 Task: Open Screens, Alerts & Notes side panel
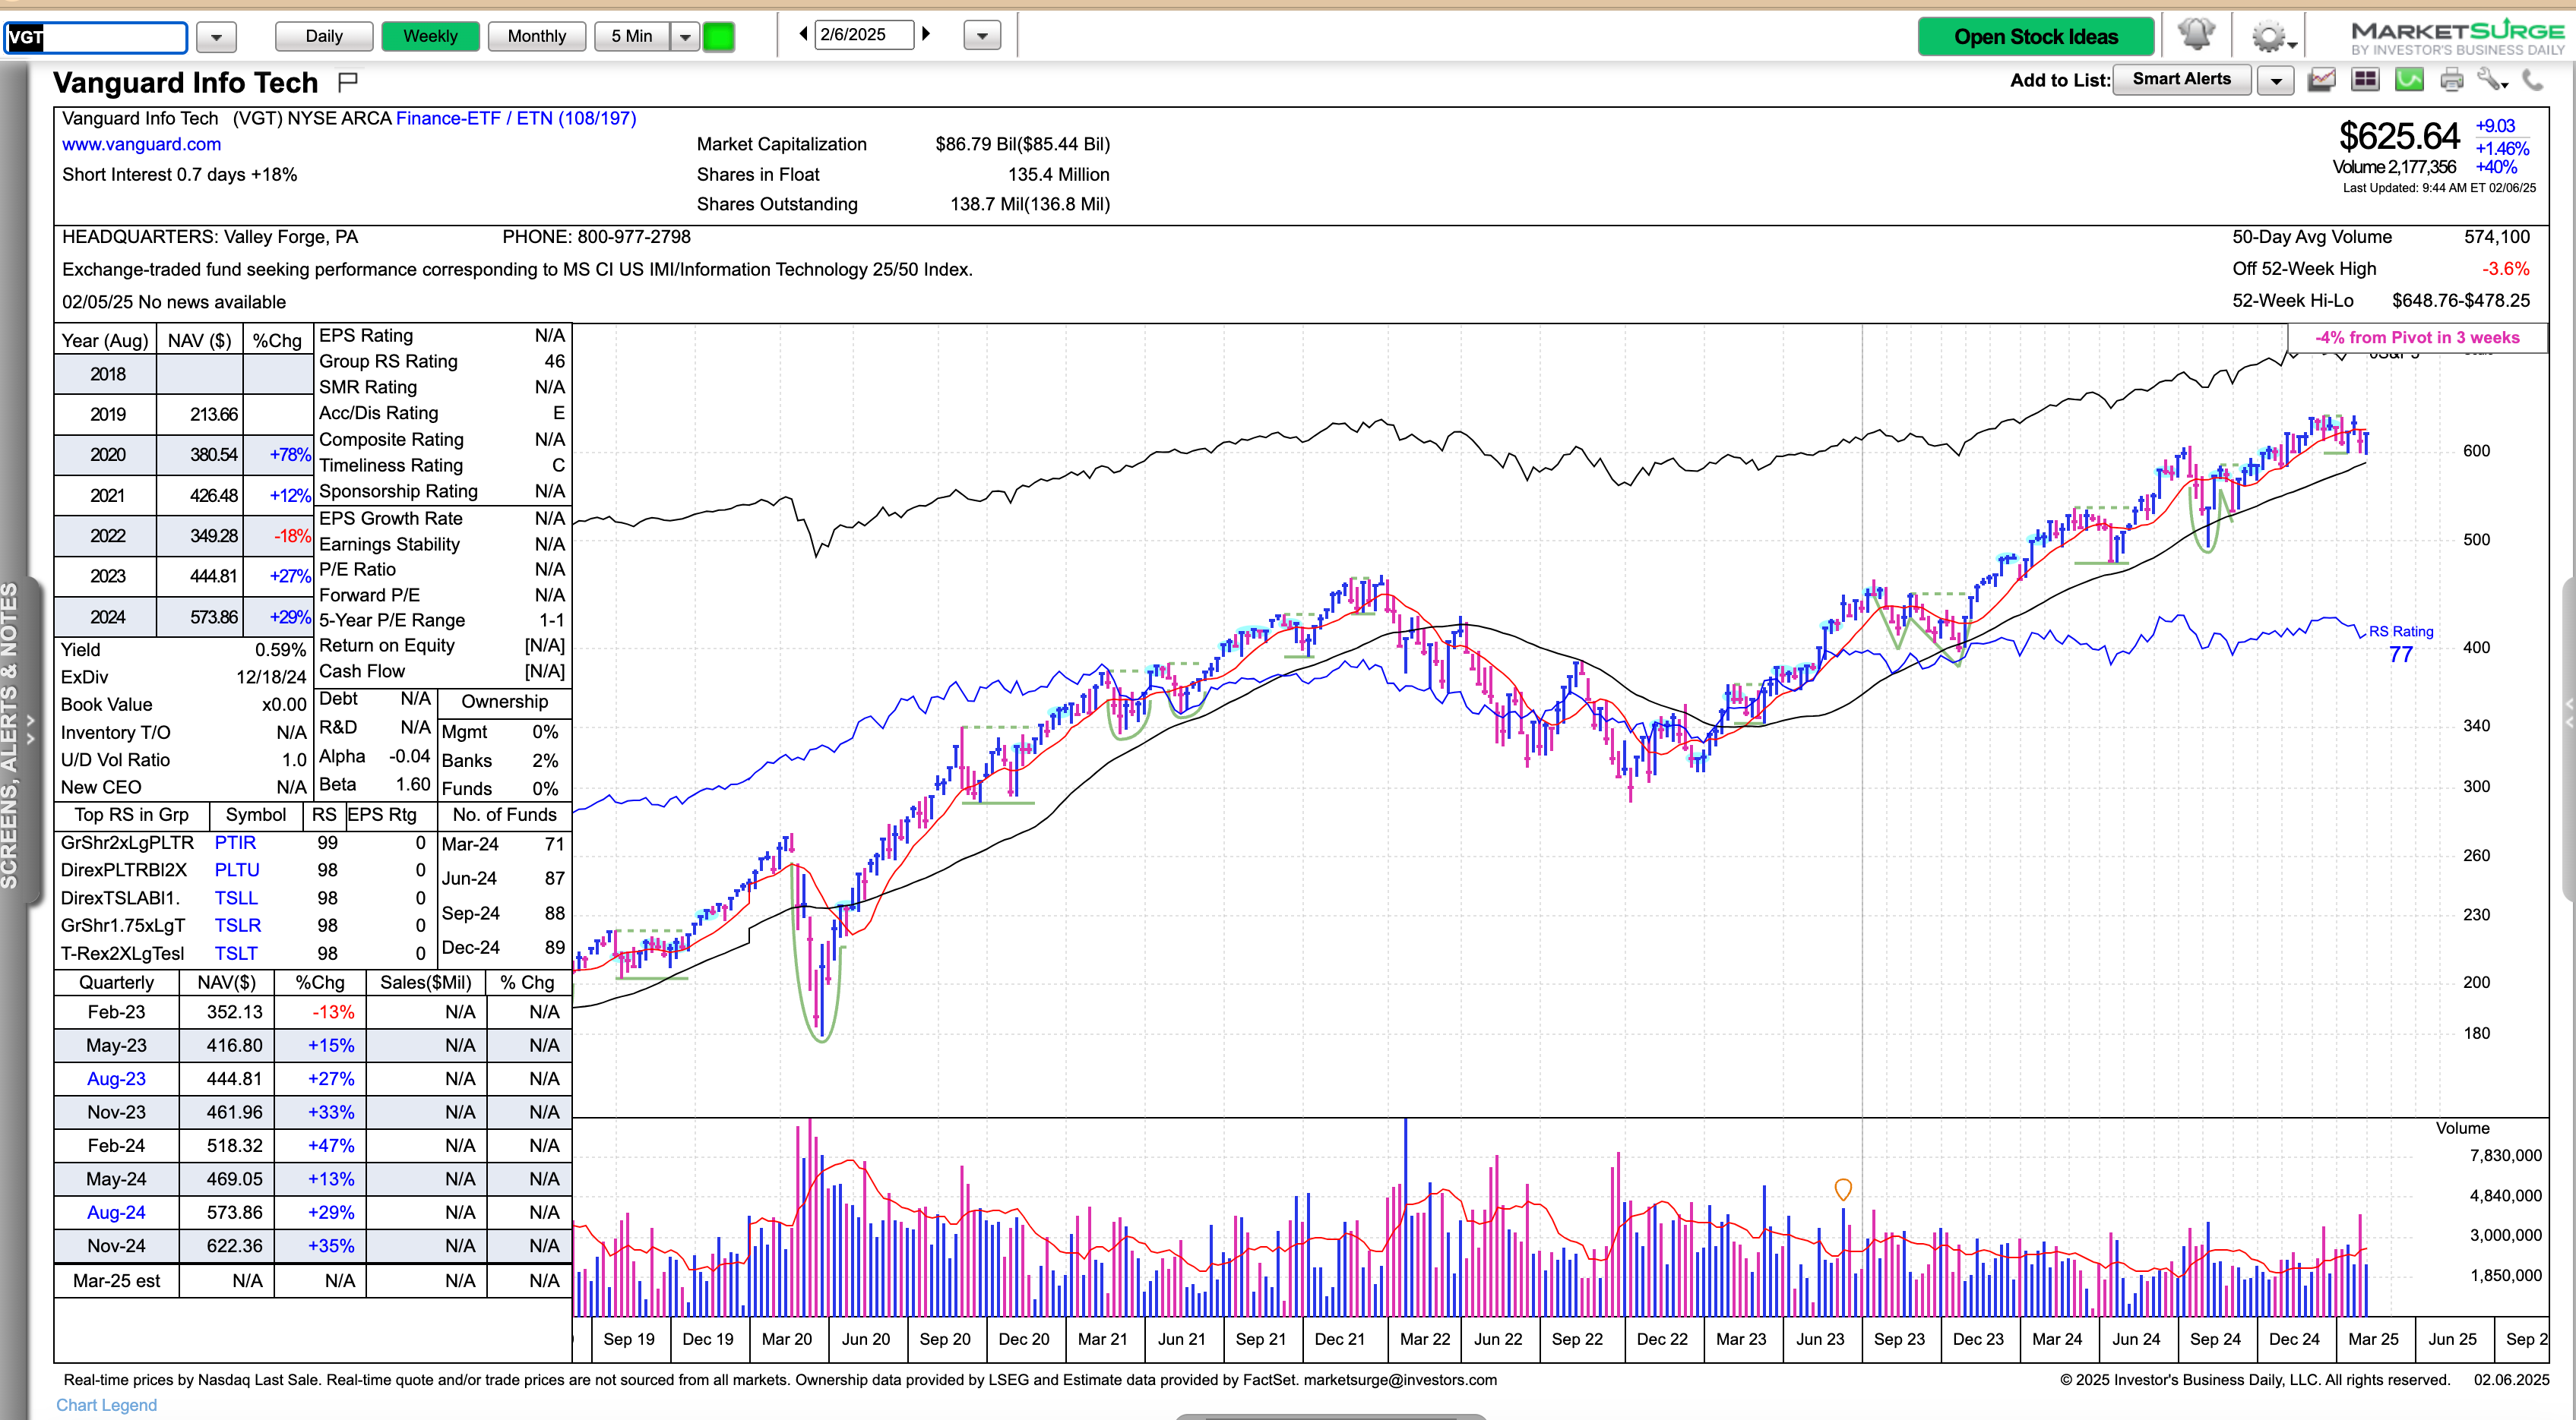18,734
